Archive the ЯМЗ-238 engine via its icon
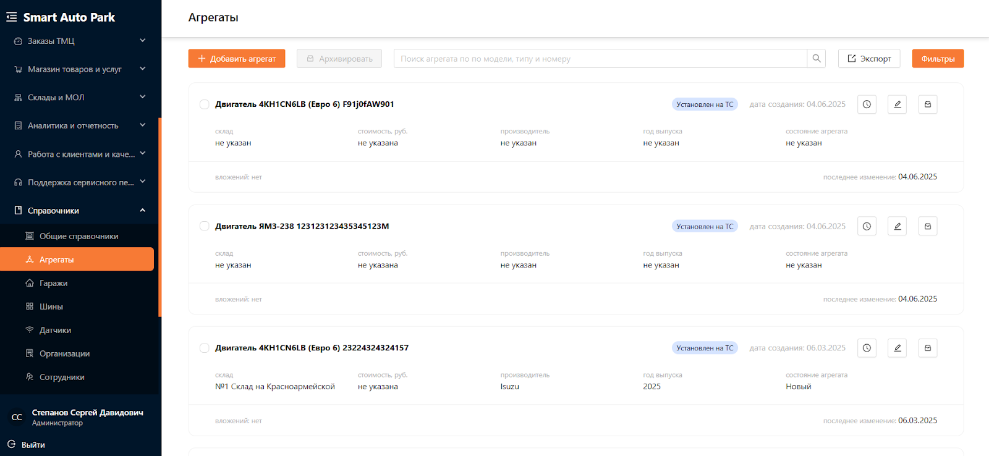Screen dimensions: 989x456 [927, 227]
